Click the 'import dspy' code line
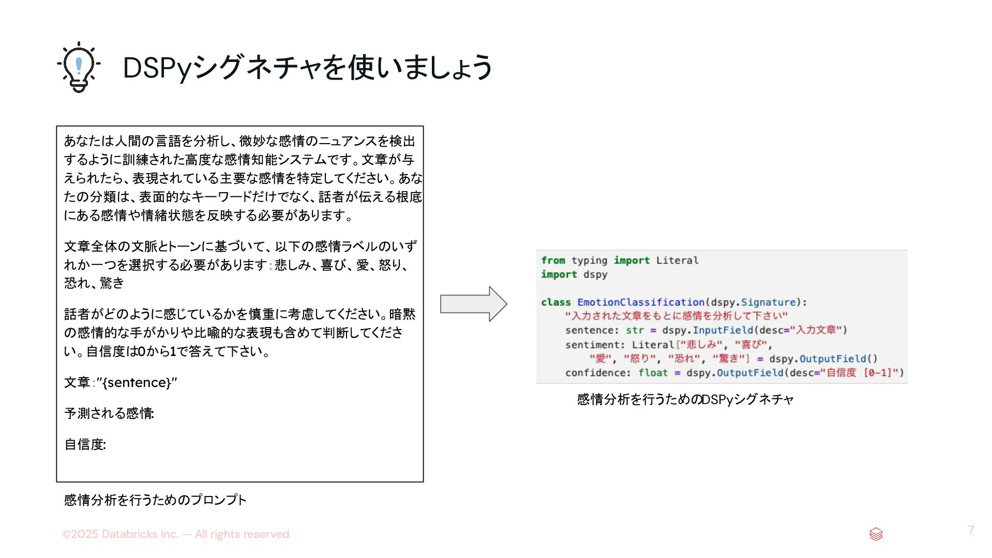The width and height of the screenshot is (992, 558). (x=574, y=274)
